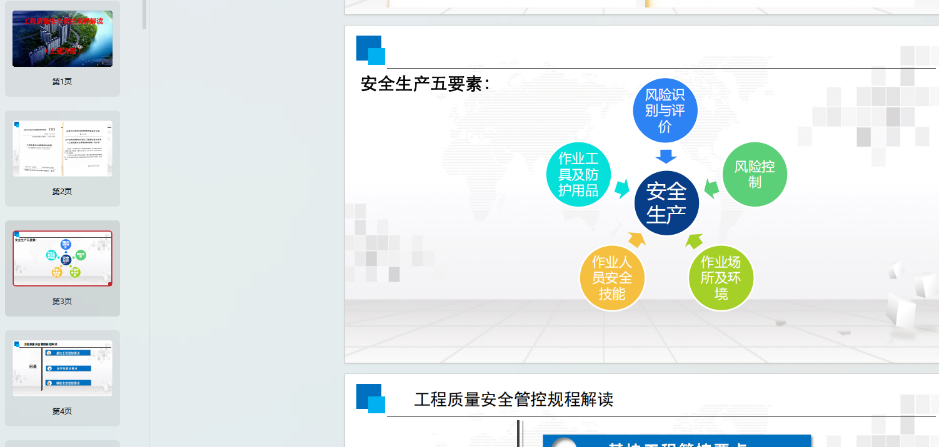Click the yellow arrow above 作业人员安全技能

[x=637, y=239]
